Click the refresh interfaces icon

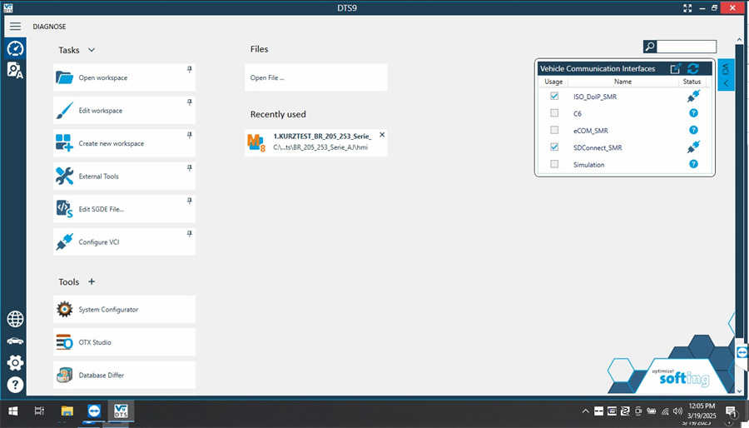coord(692,68)
